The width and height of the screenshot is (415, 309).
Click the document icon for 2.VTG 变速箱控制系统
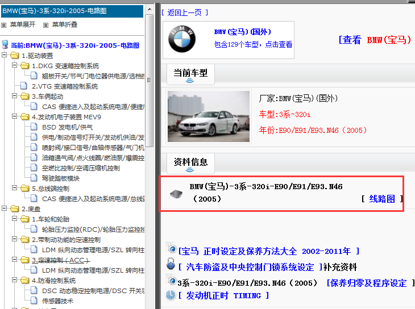pos(24,86)
